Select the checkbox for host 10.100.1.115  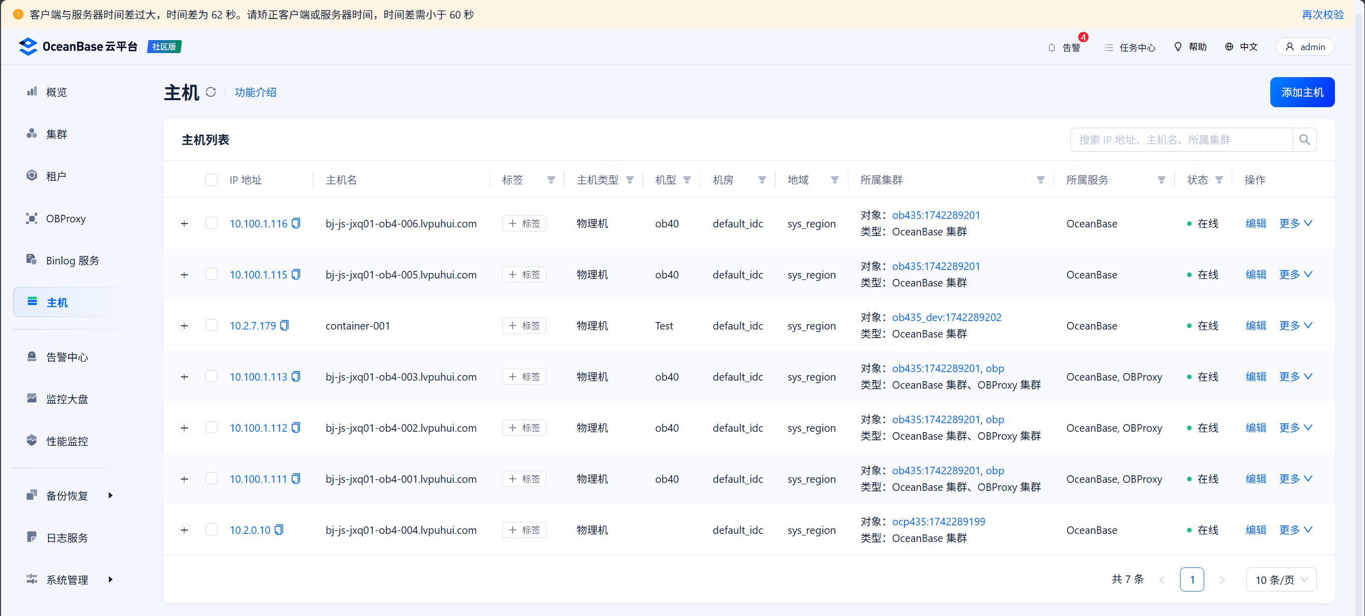pos(211,274)
